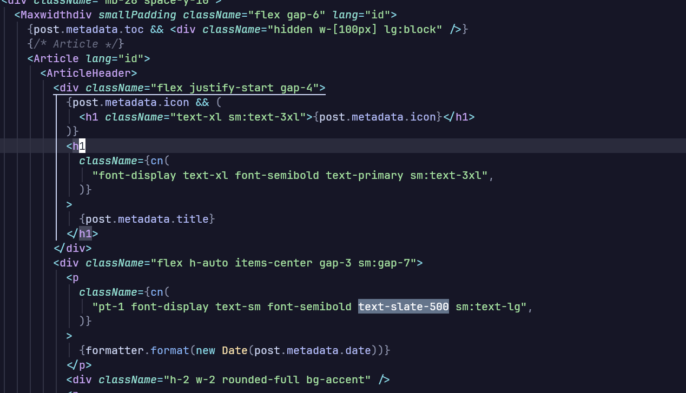
Task: Click the post.metadata.title expression
Action: (147, 219)
